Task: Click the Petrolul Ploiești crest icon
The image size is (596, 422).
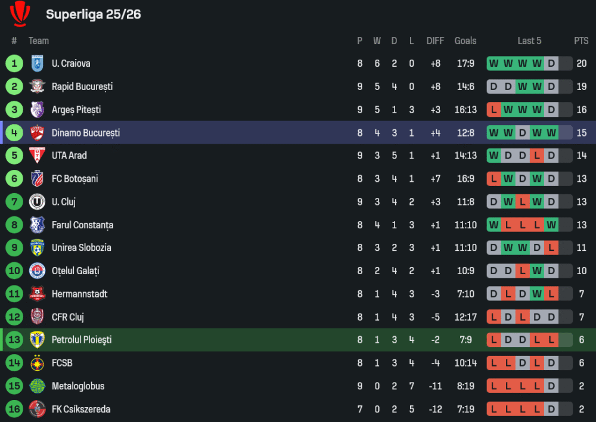Action: pyautogui.click(x=37, y=340)
